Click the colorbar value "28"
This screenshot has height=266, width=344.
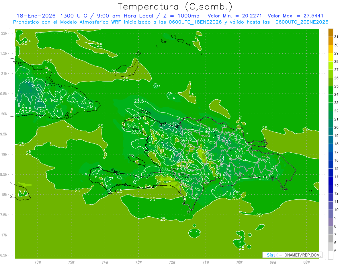(336, 61)
